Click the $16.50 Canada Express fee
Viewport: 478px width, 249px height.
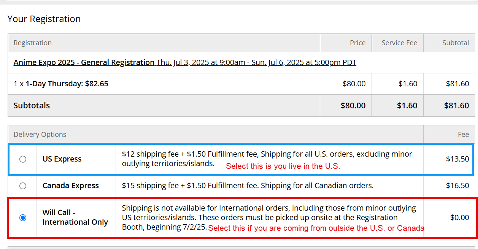[457, 186]
